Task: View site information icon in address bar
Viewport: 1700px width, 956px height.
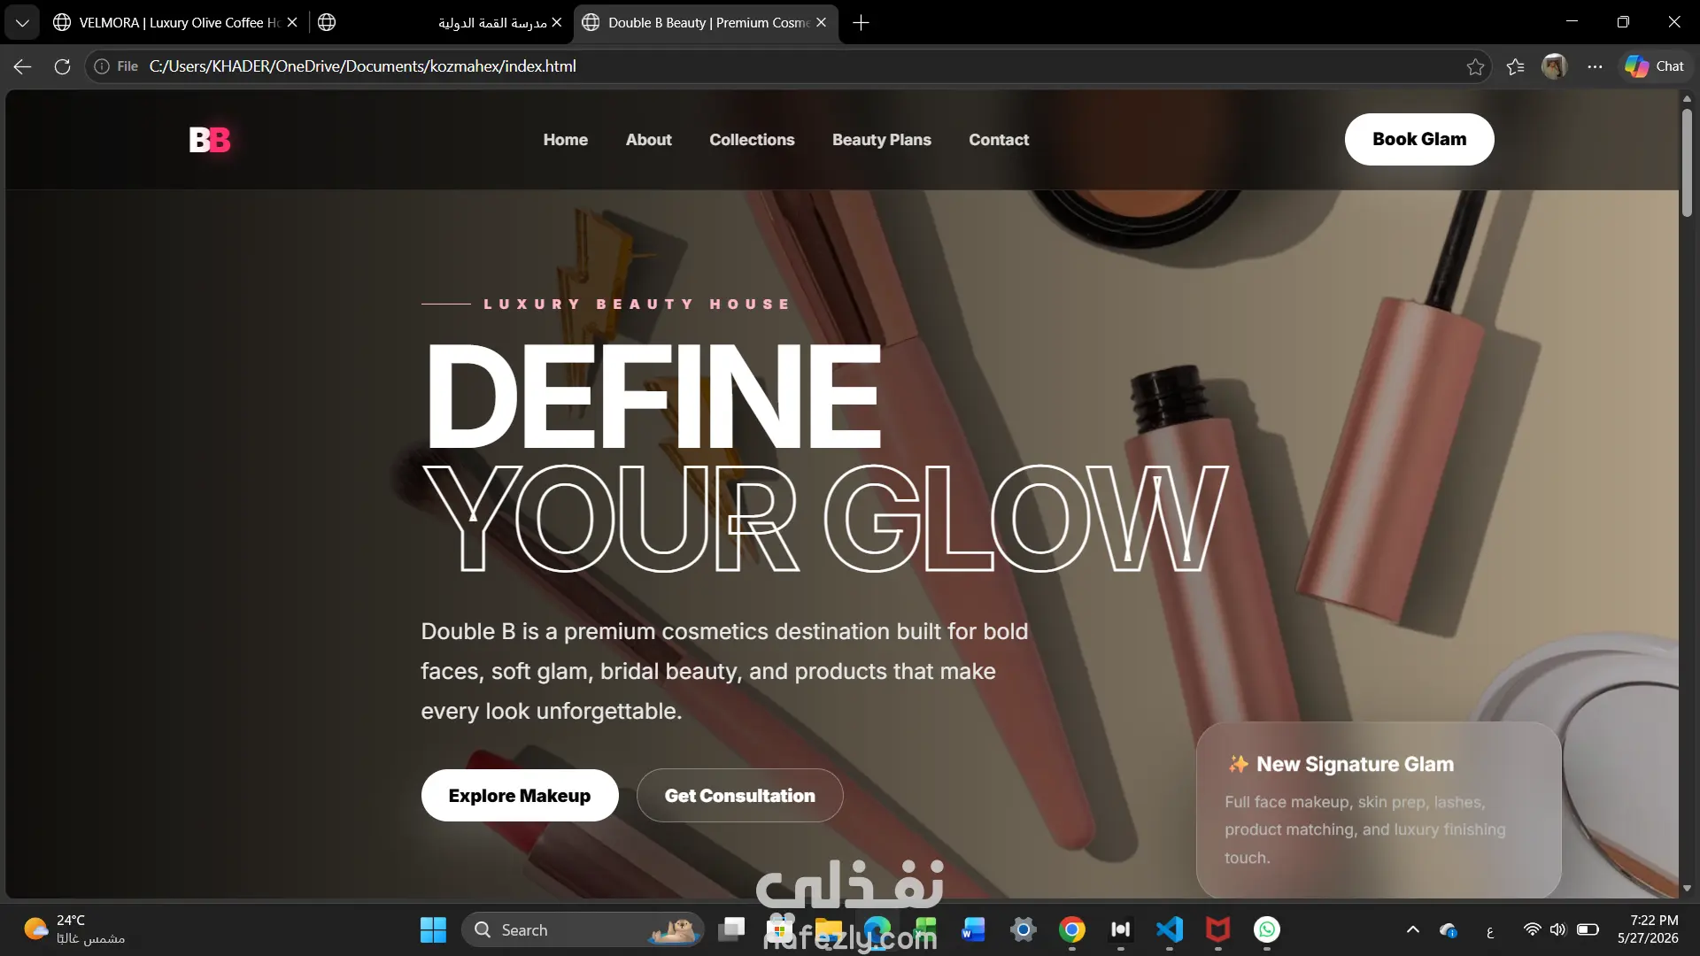Action: [x=102, y=66]
